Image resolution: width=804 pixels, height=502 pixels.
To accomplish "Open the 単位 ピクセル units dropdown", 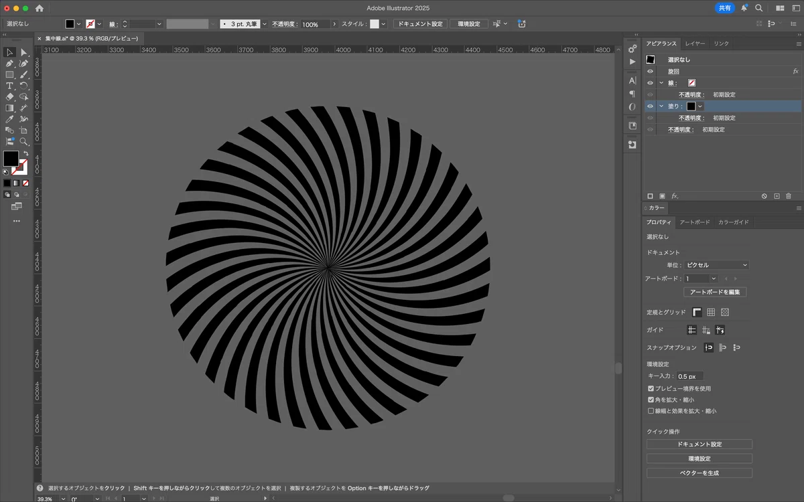I will (x=716, y=265).
